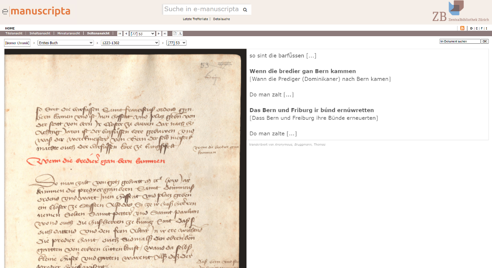
Task: Click heading 'Das Bern und Friburg ir bůnd ernúwretten'
Action: pyautogui.click(x=312, y=110)
